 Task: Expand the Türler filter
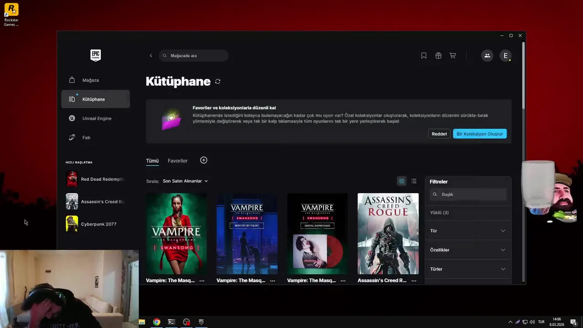tap(468, 269)
